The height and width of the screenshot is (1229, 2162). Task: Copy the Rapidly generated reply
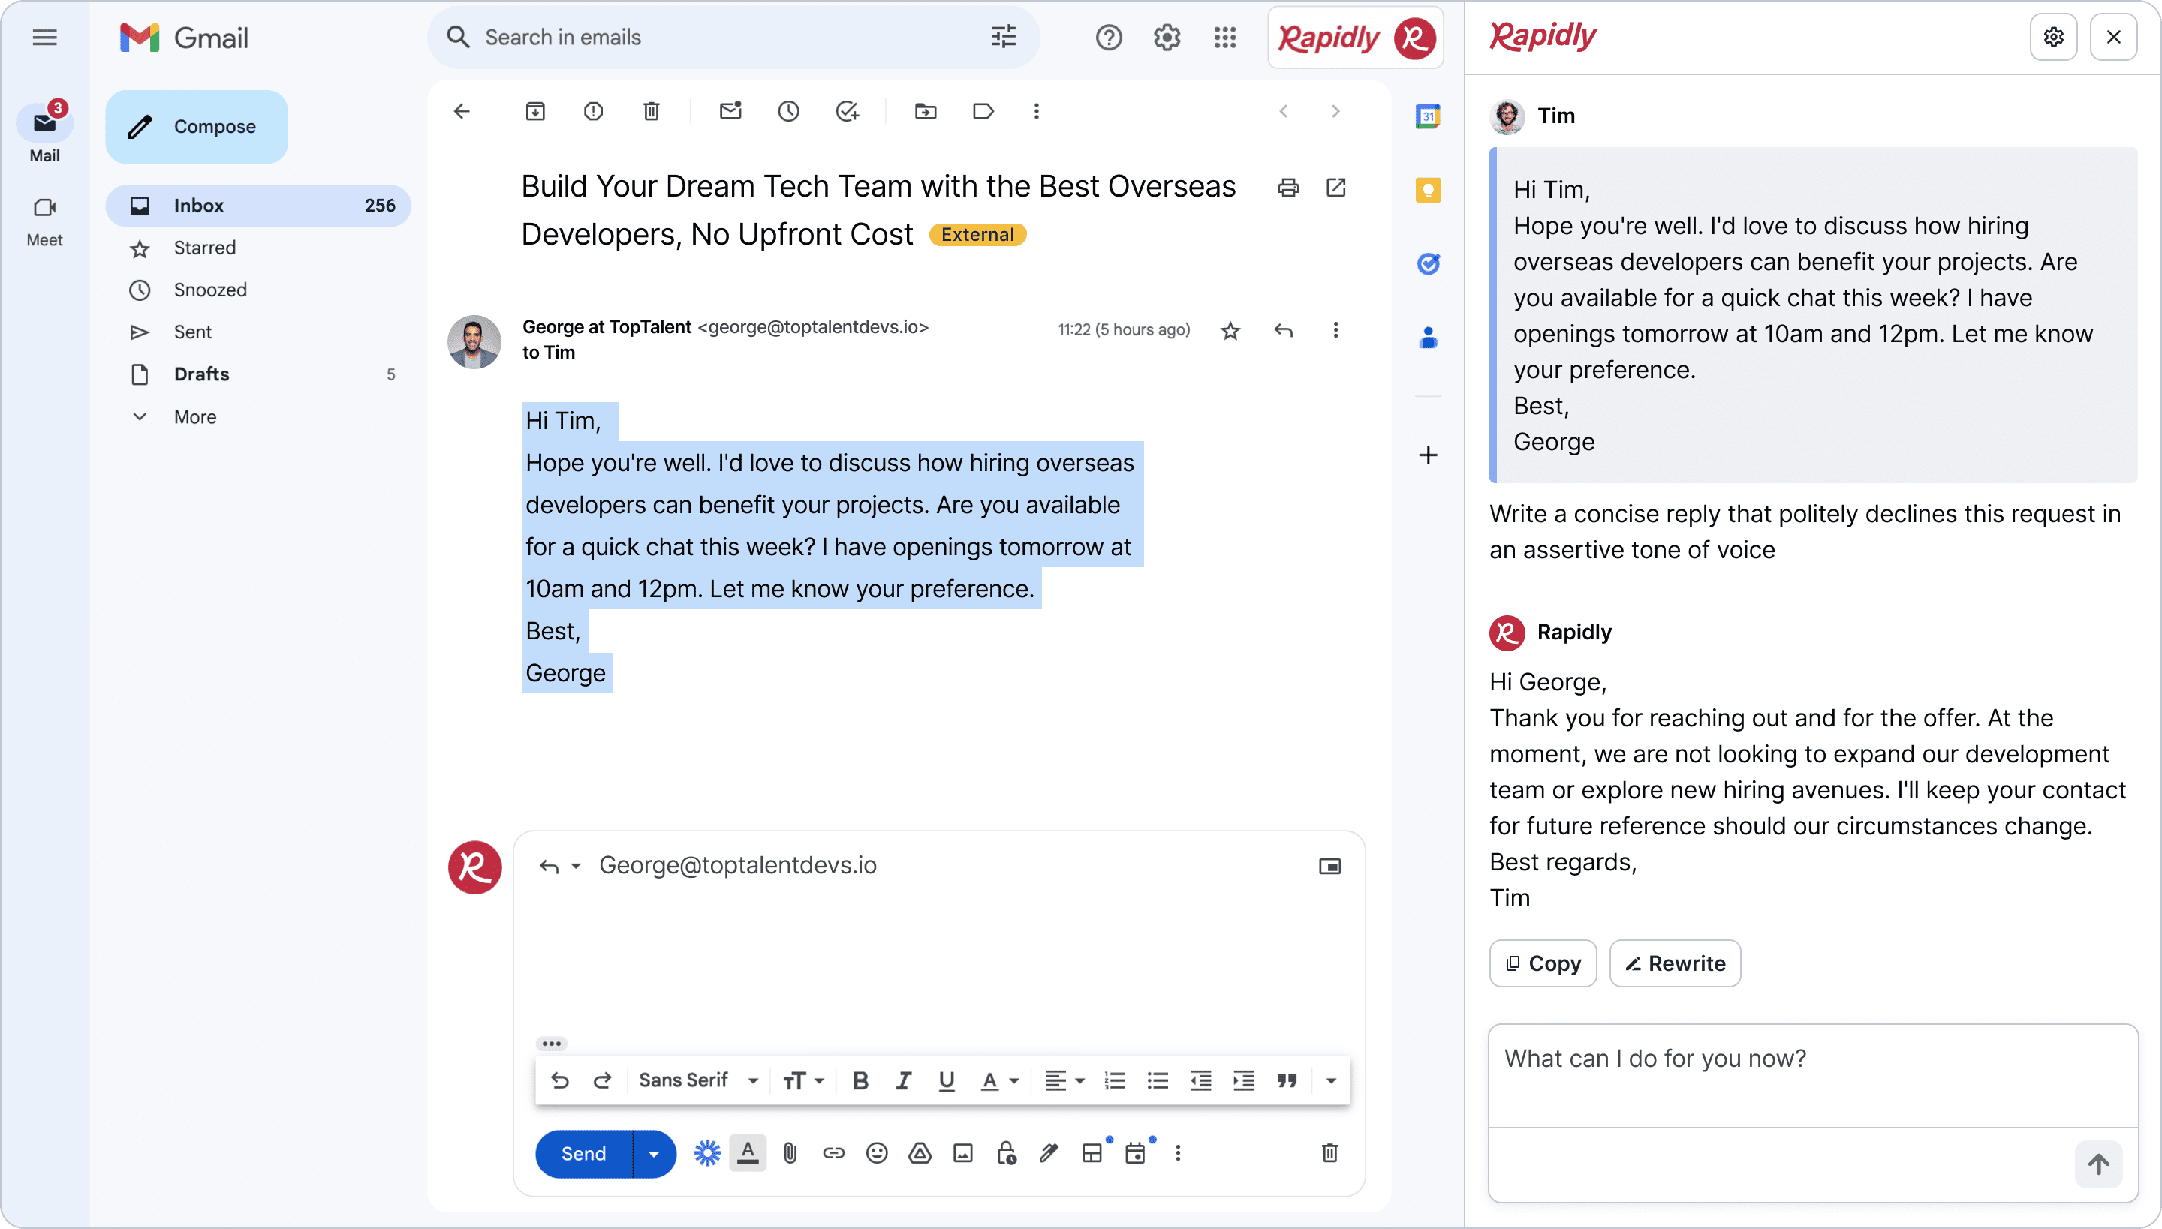pos(1543,963)
